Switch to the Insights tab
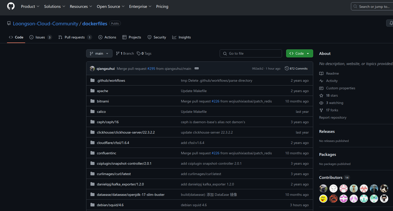This screenshot has width=393, height=211. point(182,37)
